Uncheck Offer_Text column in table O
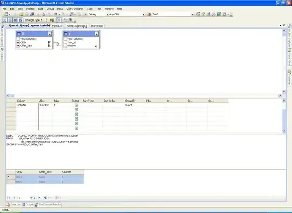Image resolution: width=292 pixels, height=213 pixels. click(x=18, y=46)
